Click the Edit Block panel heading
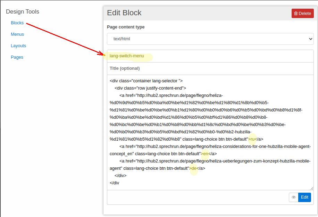 point(124,13)
